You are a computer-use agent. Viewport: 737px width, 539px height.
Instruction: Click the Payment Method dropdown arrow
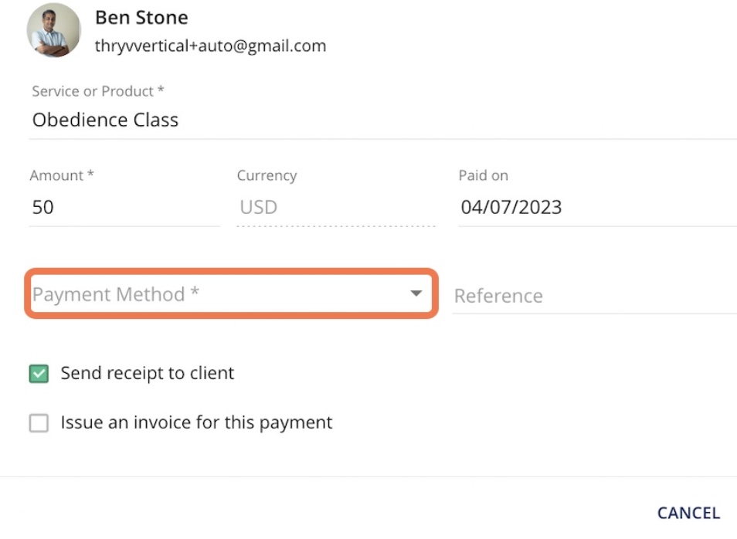click(416, 293)
